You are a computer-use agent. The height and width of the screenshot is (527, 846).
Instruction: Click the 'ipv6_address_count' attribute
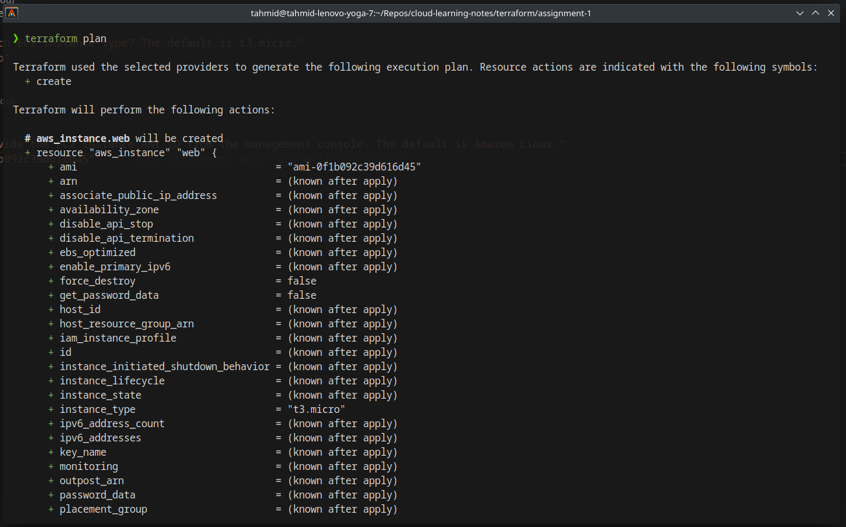[x=112, y=424]
